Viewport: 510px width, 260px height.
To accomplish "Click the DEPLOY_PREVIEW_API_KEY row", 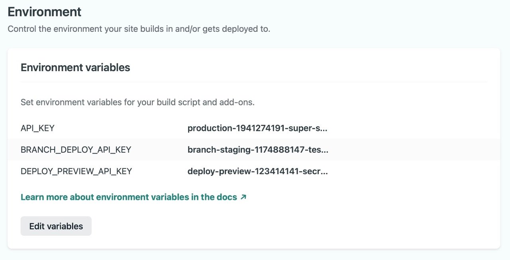I will click(x=255, y=171).
